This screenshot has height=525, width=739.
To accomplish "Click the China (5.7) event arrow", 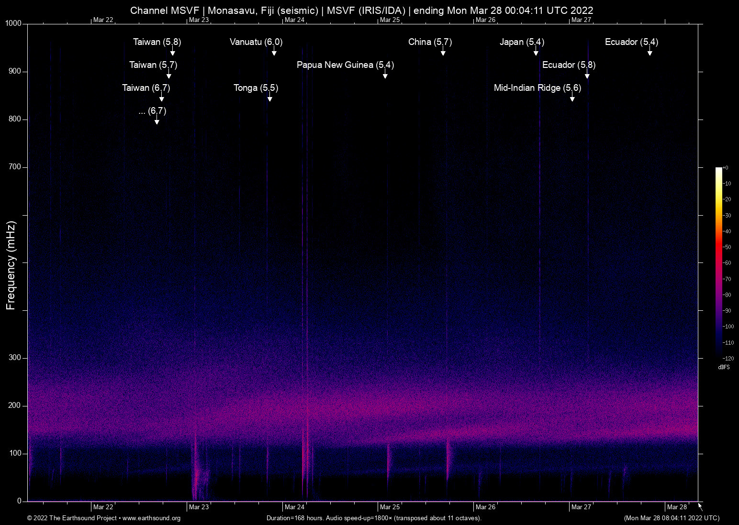I will pos(443,52).
